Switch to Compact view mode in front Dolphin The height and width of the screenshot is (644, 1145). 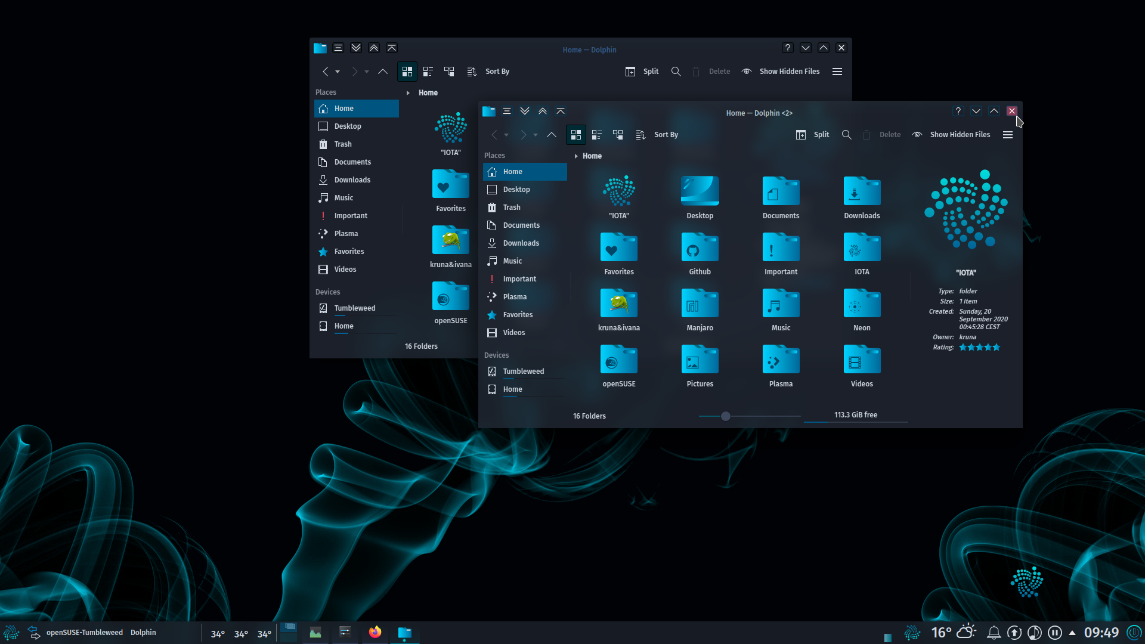click(x=597, y=135)
